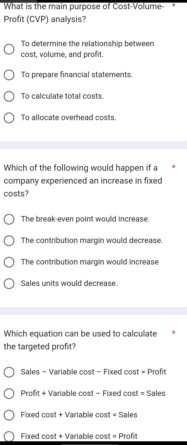
Task: Select 'To determine the relationship between cost, volume, and profit'
Action: pyautogui.click(x=9, y=49)
